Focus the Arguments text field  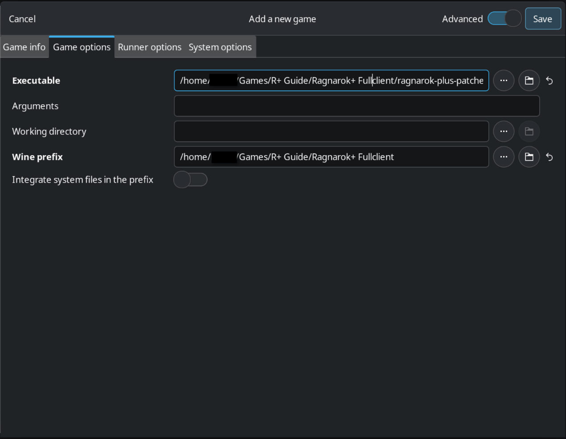coord(357,106)
